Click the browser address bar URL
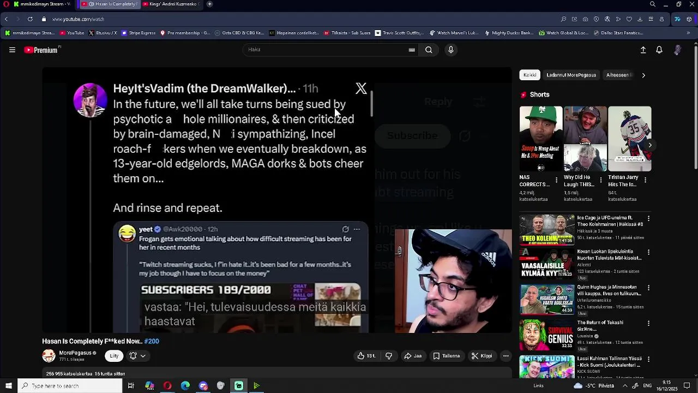 pyautogui.click(x=78, y=19)
